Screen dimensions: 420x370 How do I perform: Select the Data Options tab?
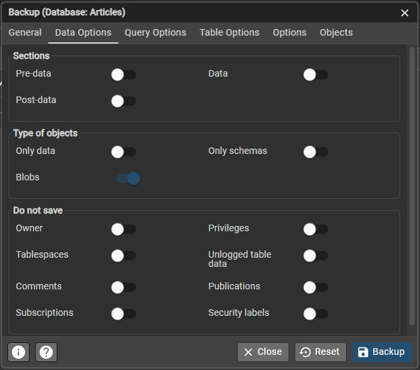point(83,32)
